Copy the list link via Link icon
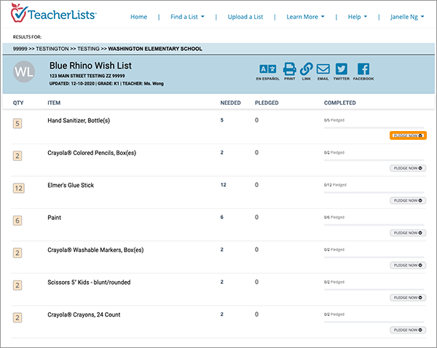The image size is (437, 348). (307, 72)
